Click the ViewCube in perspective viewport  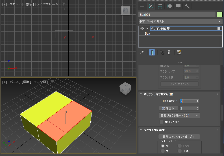pos(125,88)
